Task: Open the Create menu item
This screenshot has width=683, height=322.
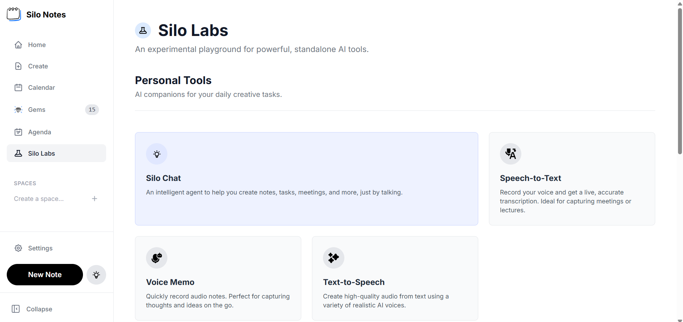Action: pyautogui.click(x=56, y=66)
